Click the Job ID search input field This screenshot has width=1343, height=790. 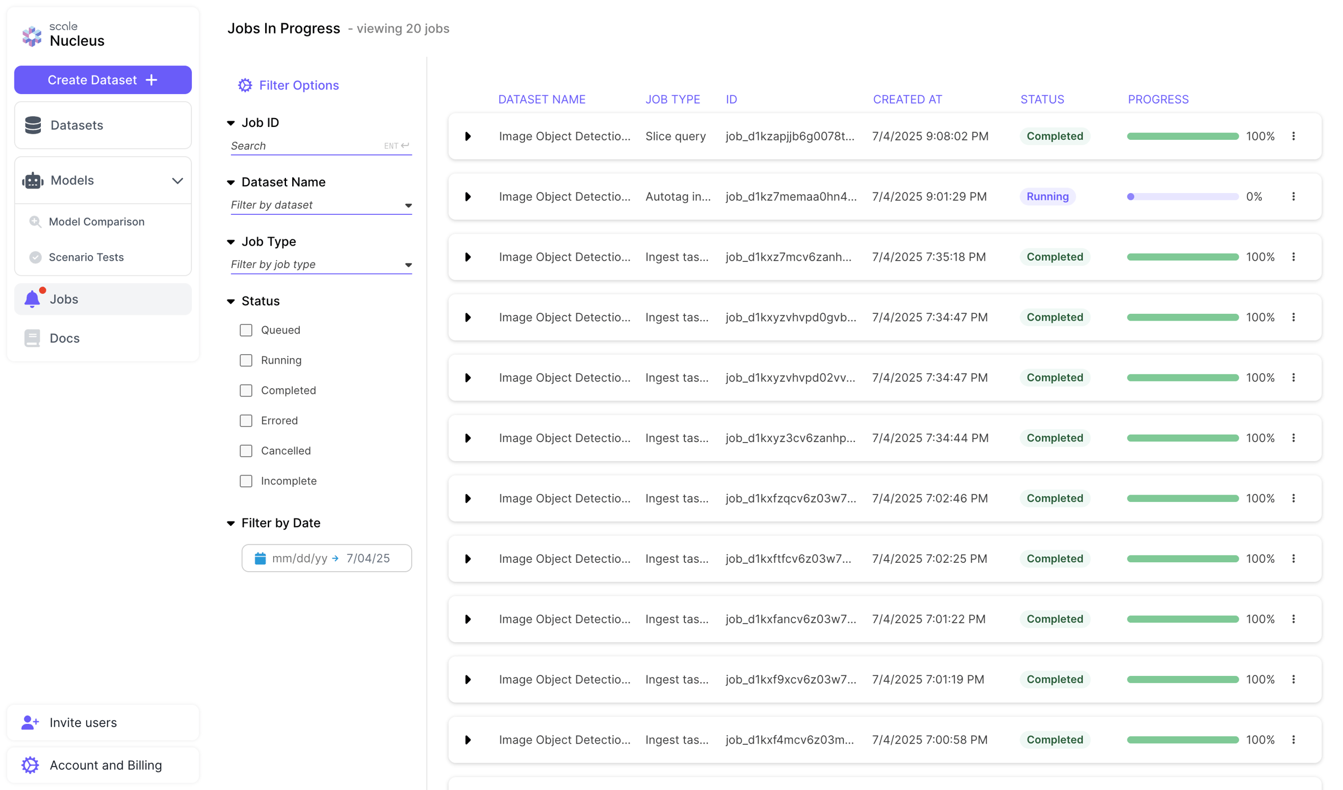(321, 146)
